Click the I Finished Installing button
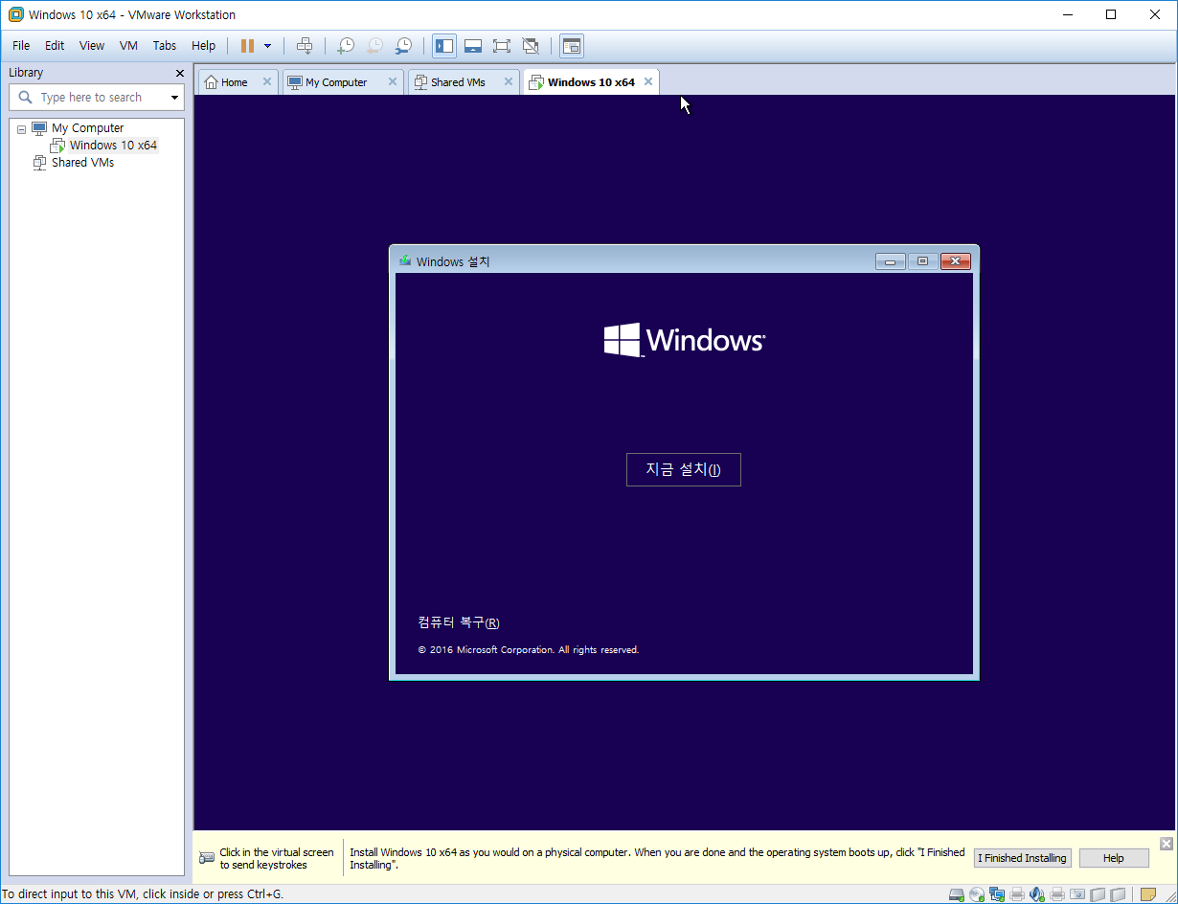Image resolution: width=1178 pixels, height=904 pixels. (x=1022, y=858)
